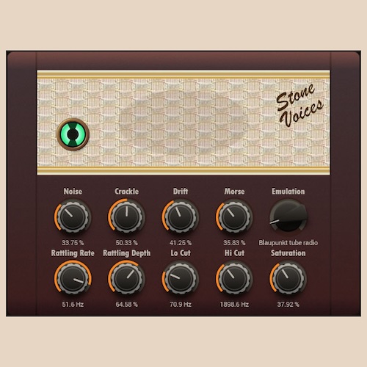Click the Emulation label

click(288, 192)
